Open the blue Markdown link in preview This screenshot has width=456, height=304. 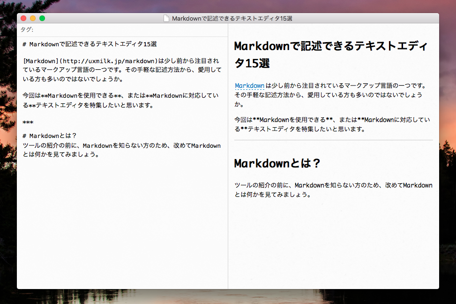249,86
